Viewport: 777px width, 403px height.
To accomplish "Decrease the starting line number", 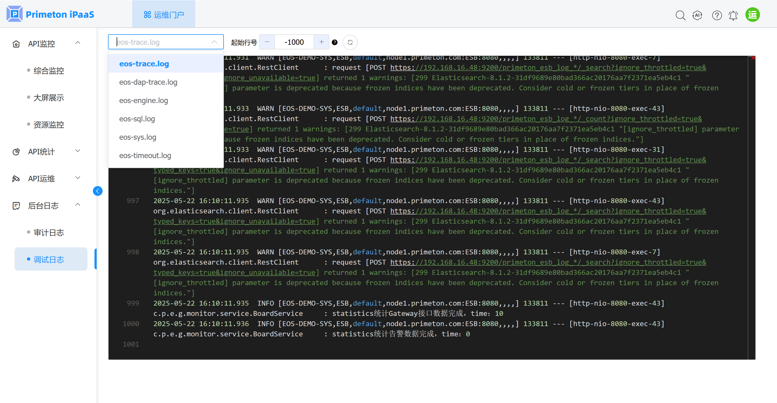I will 267,42.
